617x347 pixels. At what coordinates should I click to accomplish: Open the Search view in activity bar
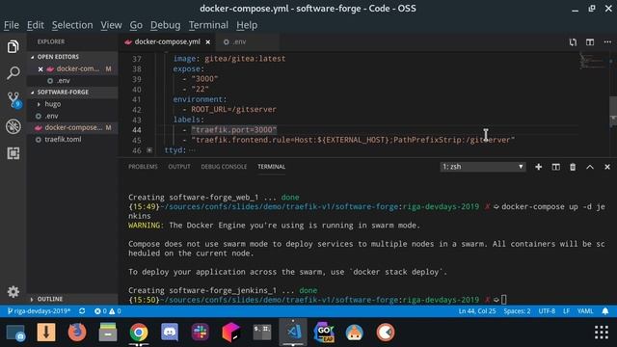(13, 73)
